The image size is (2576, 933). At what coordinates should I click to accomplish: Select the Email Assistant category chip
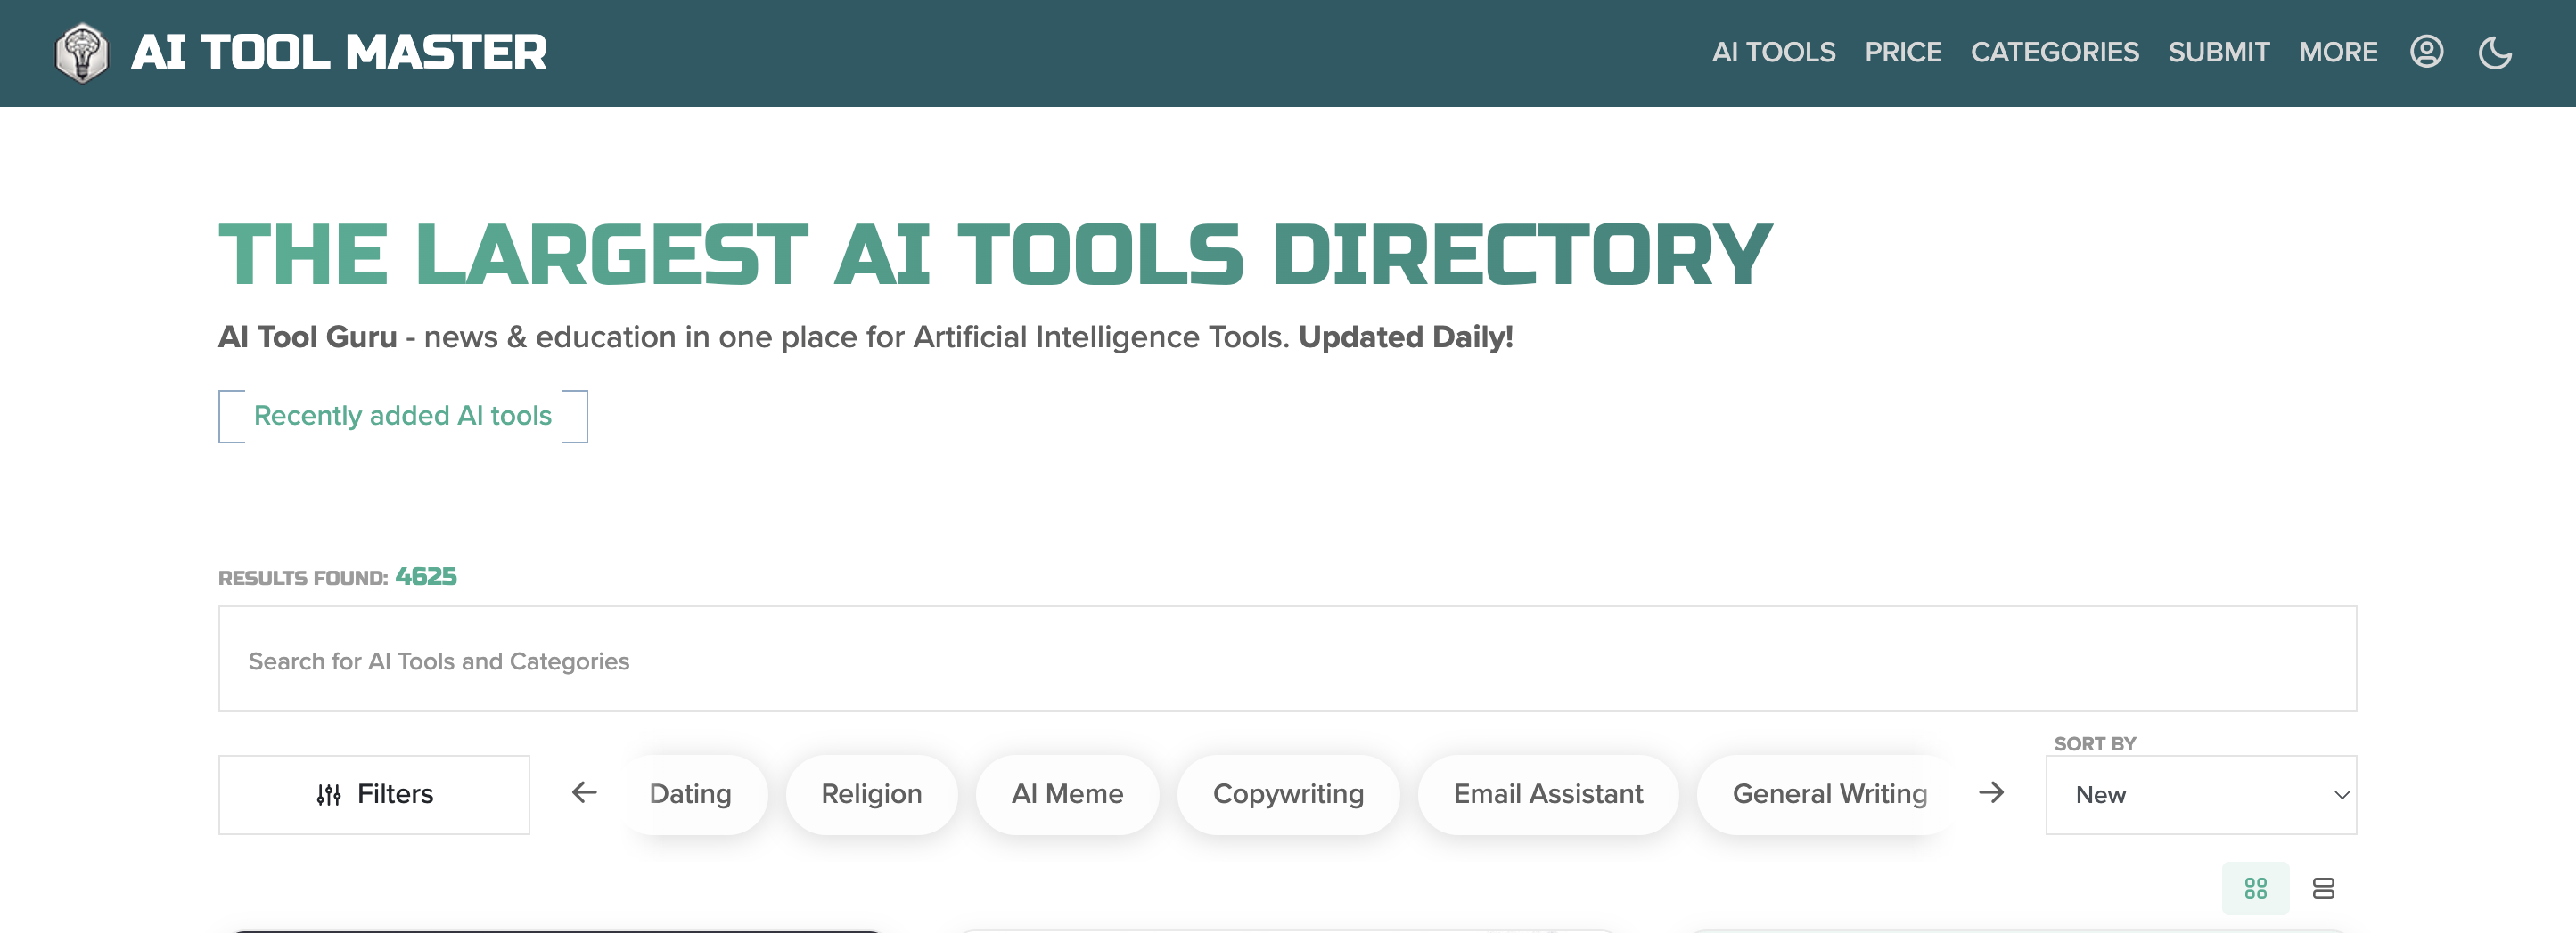pyautogui.click(x=1548, y=794)
